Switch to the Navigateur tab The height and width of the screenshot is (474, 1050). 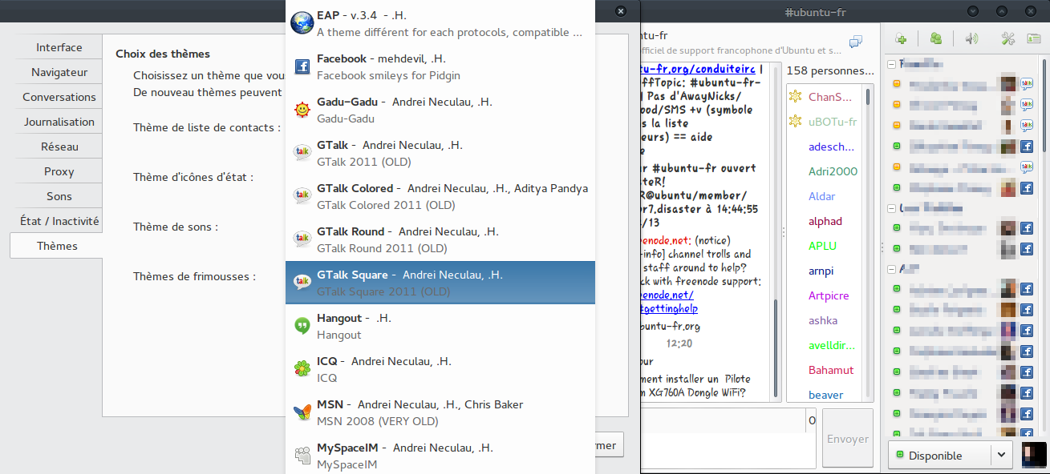coord(59,72)
